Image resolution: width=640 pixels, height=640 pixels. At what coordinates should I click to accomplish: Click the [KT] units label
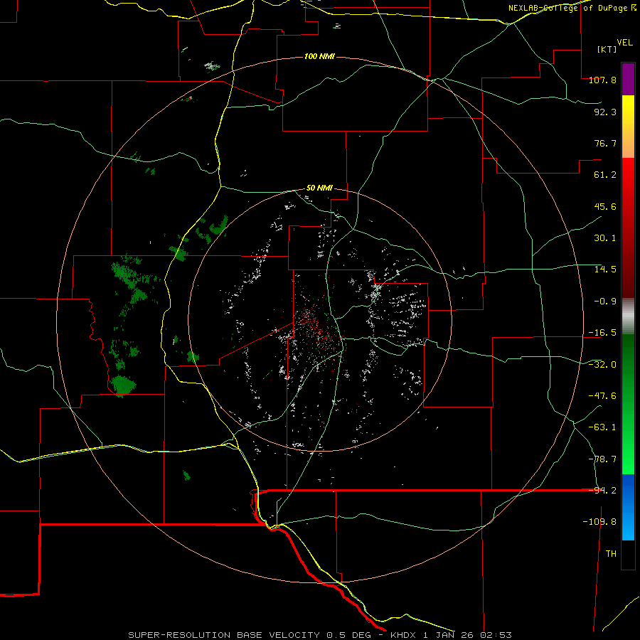click(607, 49)
